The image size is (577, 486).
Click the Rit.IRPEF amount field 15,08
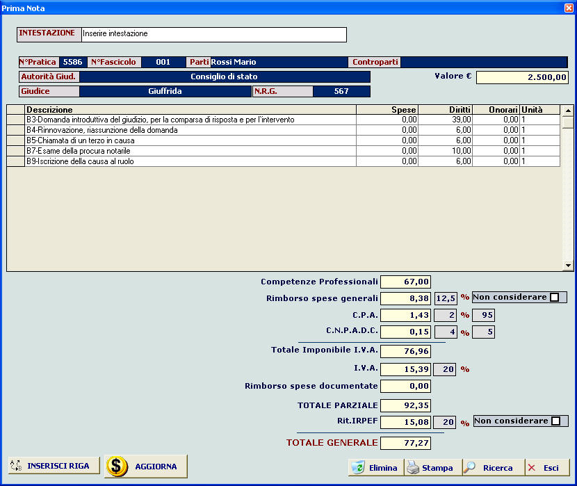405,422
